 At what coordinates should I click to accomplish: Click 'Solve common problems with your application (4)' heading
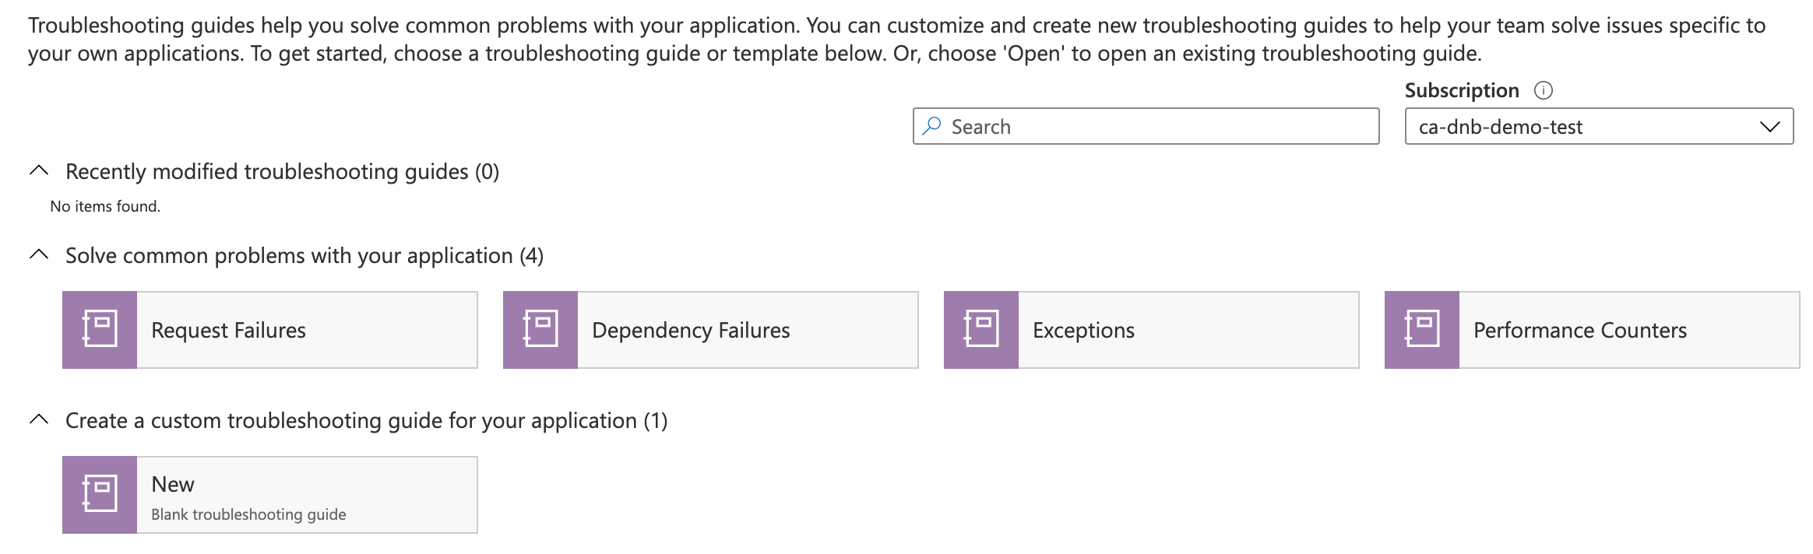point(305,255)
